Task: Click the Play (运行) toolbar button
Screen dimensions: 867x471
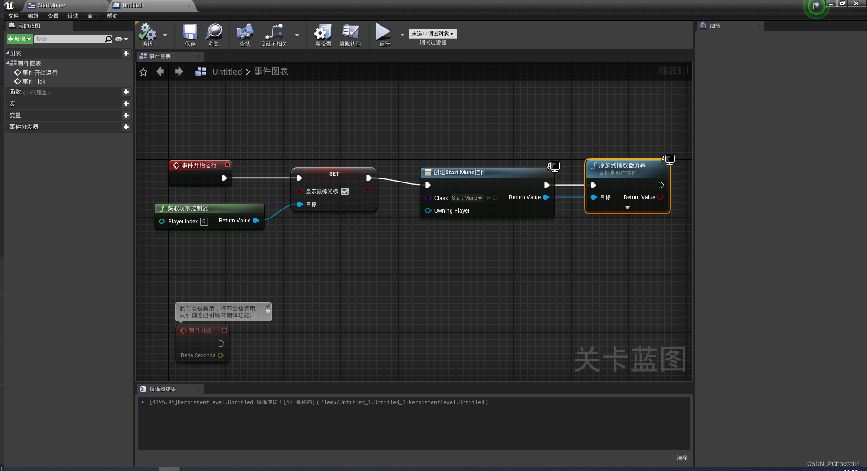Action: tap(384, 35)
